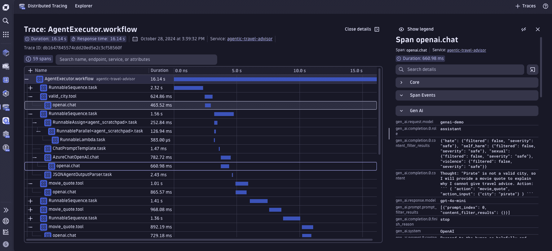Toggle Show legend eye control
The image size is (552, 251).
[x=401, y=29]
